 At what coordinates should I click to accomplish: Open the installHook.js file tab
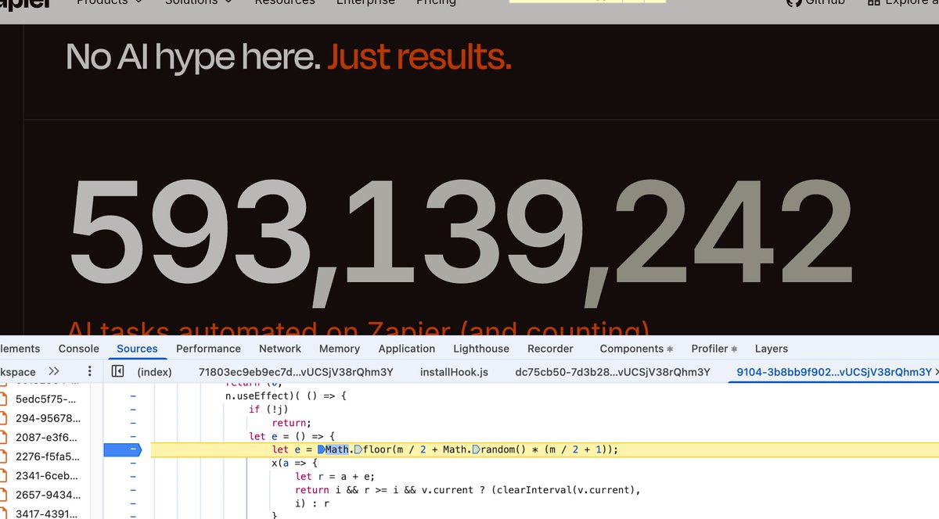(454, 371)
